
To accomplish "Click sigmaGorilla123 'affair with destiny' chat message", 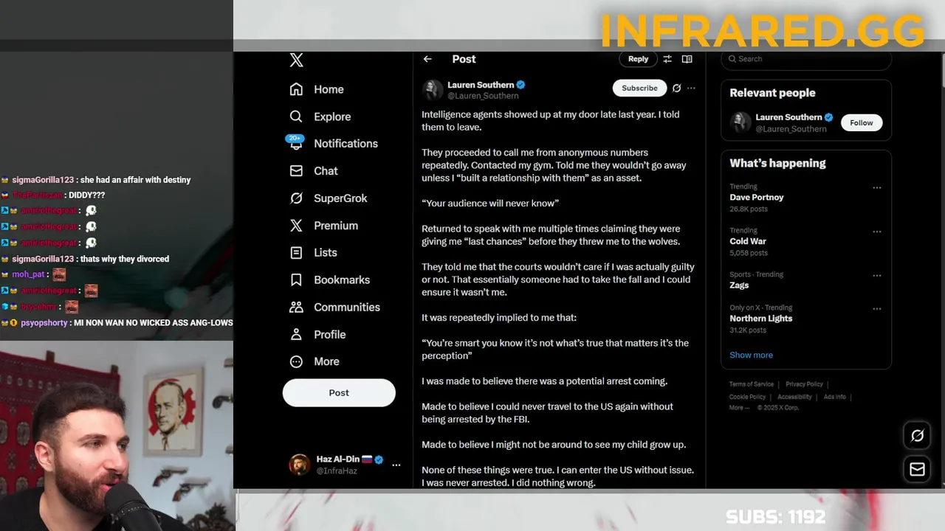I will tap(96, 180).
